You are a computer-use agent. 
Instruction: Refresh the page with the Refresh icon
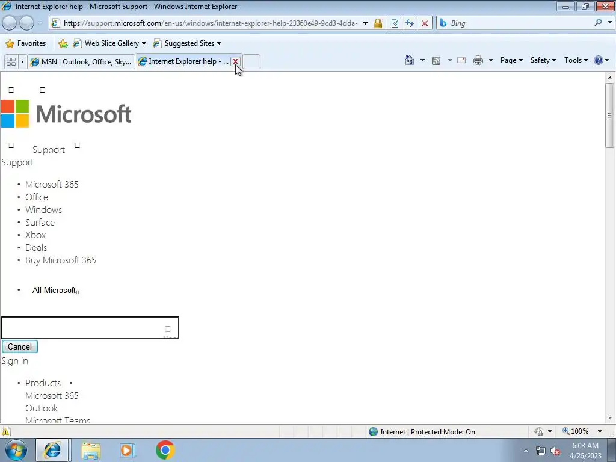[x=409, y=23]
